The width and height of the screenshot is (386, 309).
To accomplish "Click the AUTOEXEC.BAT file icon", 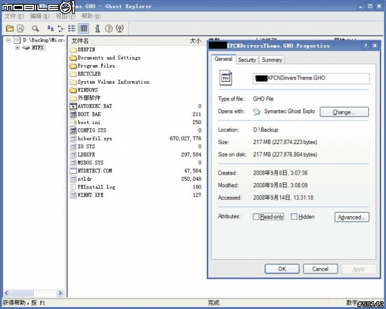I will 73,106.
